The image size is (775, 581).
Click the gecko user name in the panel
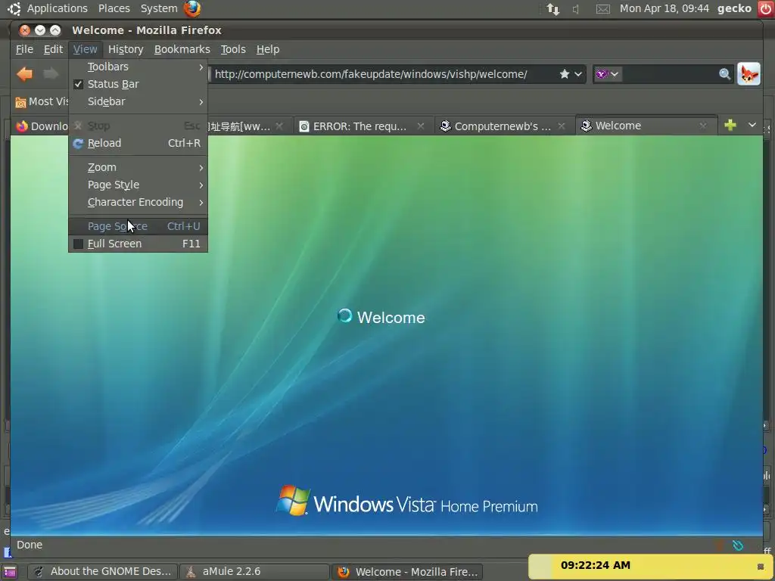point(734,8)
